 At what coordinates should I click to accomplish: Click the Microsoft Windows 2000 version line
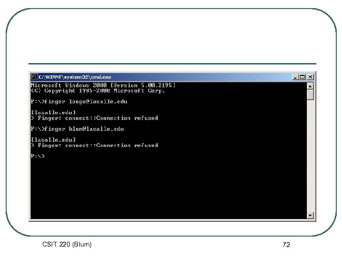[x=103, y=85]
